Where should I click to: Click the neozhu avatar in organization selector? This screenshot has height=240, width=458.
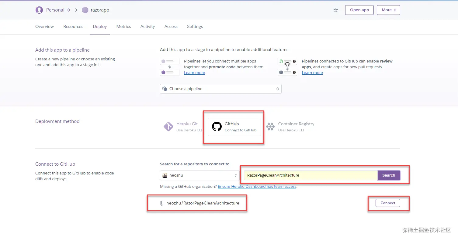[165, 175]
